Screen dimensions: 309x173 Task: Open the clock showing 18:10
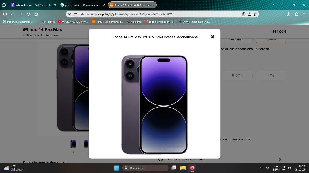pos(300,168)
